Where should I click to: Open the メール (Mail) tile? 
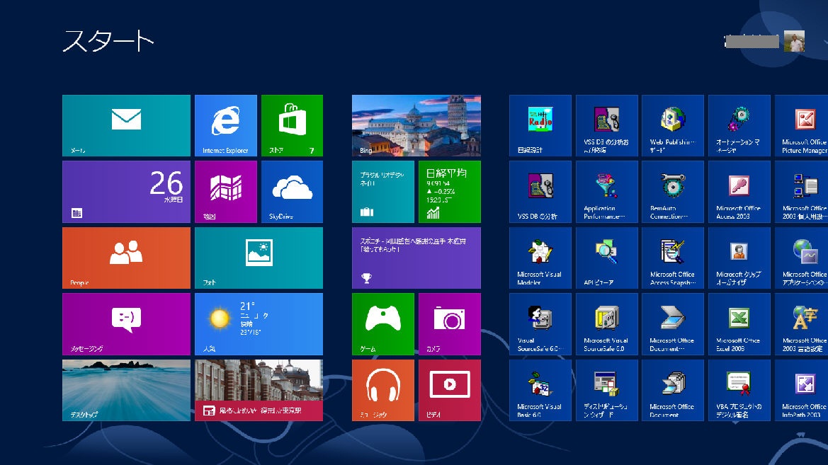point(126,125)
